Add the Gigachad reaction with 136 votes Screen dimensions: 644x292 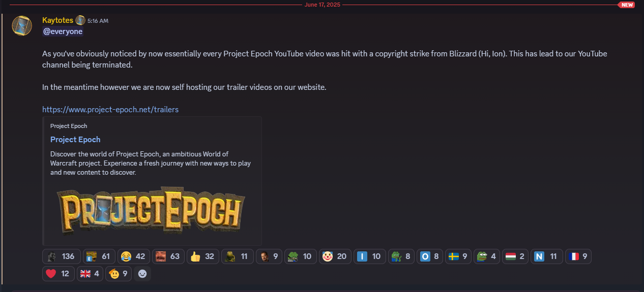click(61, 256)
